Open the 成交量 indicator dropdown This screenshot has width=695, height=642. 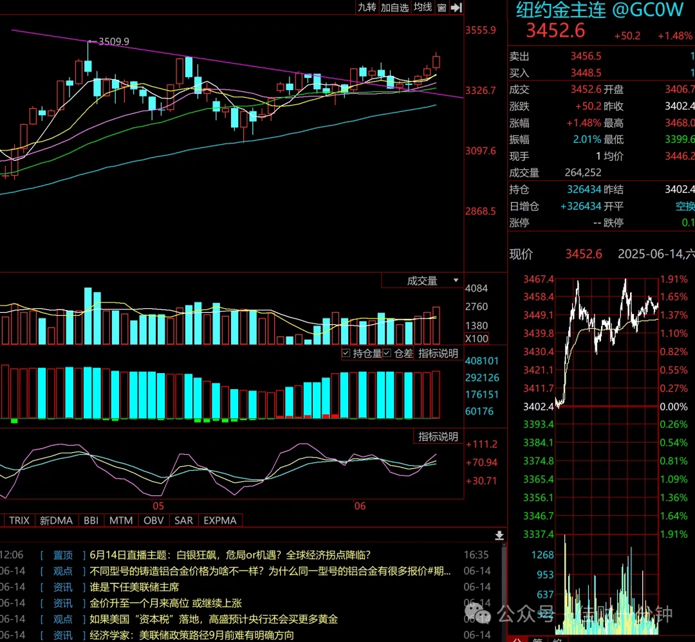422,280
